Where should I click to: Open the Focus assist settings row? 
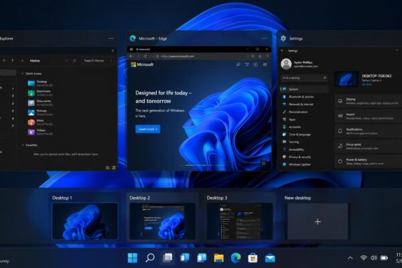368,146
